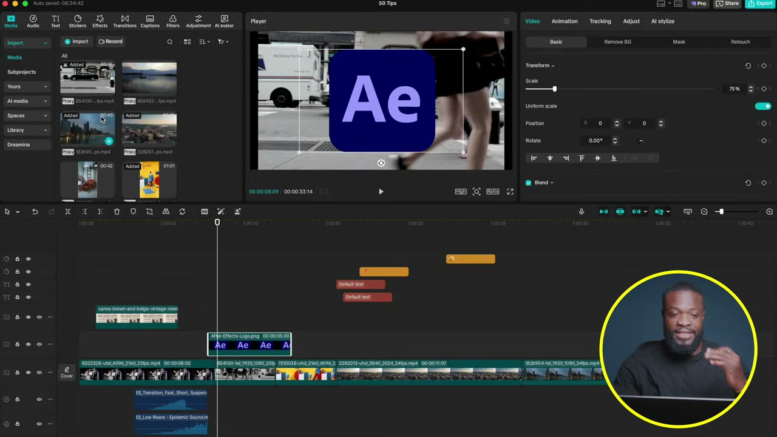Hide the canva-brown-and-beige track
This screenshot has width=777, height=437.
pyautogui.click(x=28, y=317)
